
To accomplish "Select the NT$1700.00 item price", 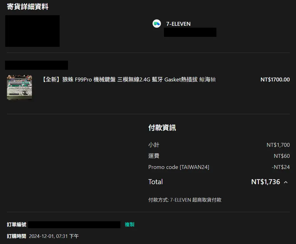I will pos(275,80).
